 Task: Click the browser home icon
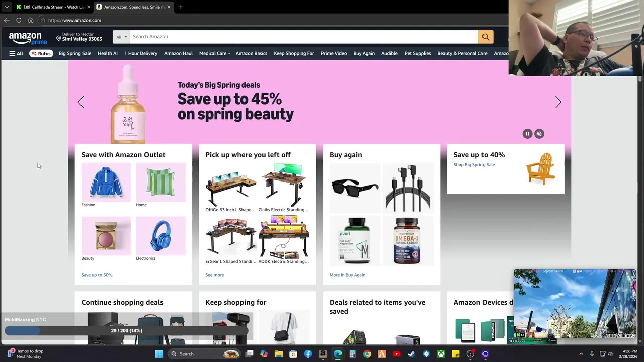coord(31,20)
